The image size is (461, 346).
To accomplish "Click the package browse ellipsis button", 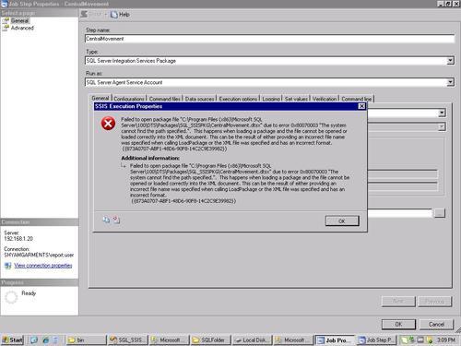I will 440,213.
